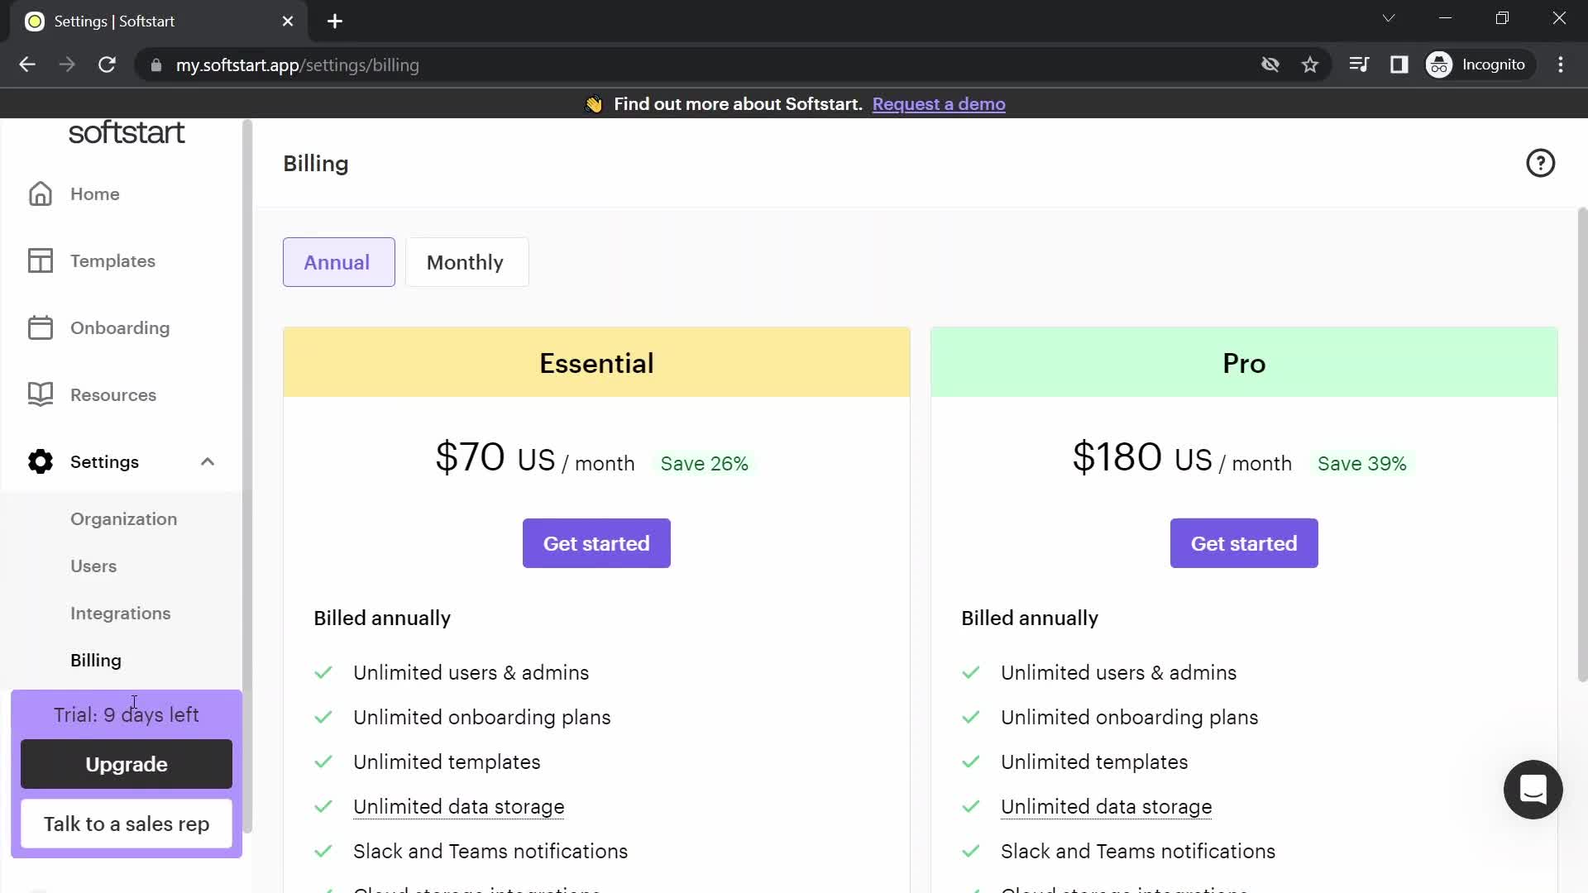Go to Users settings
The height and width of the screenshot is (893, 1588).
point(93,566)
